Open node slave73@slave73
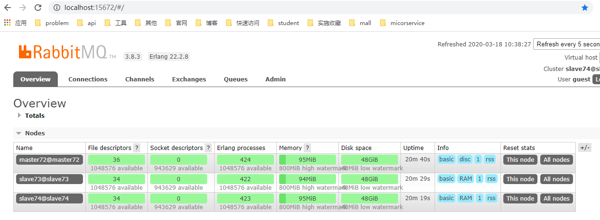600x220 pixels. point(49,179)
